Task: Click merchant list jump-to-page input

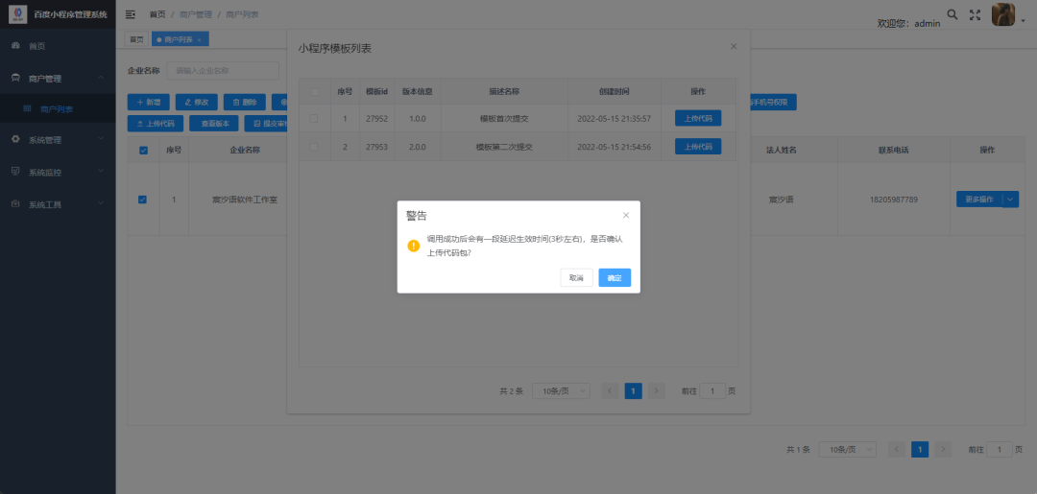Action: pos(1000,450)
